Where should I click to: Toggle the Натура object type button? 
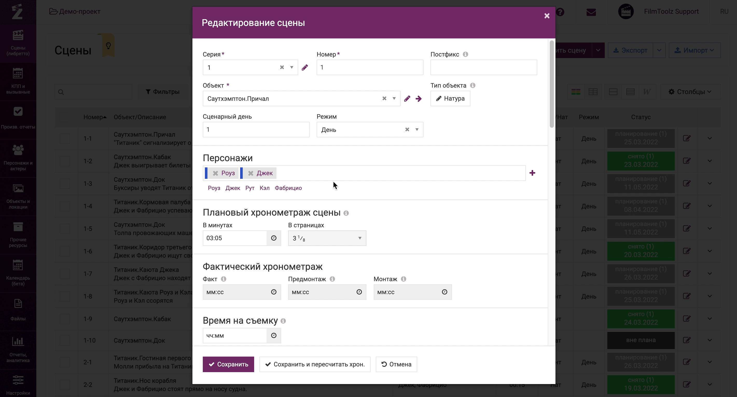(450, 99)
